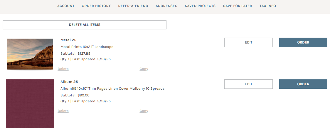Open the Refer-A-Friend page
Image resolution: width=330 pixels, height=132 pixels.
tap(133, 6)
